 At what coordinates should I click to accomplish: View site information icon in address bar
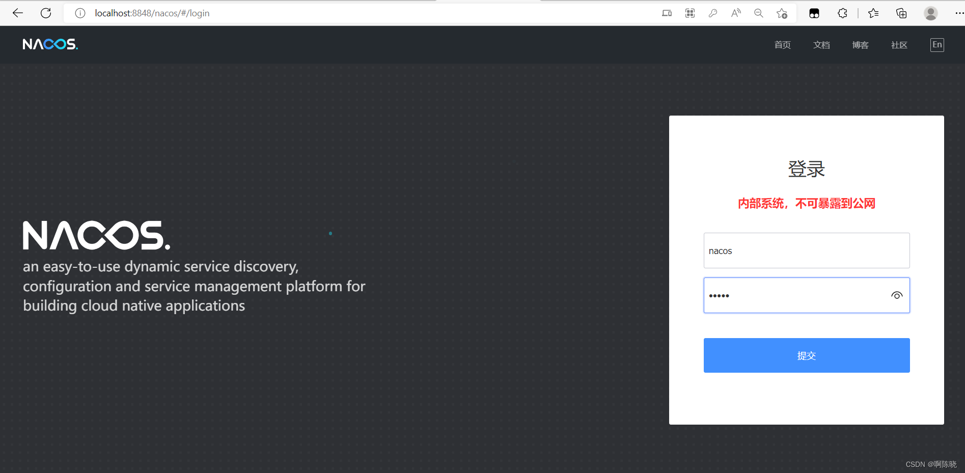point(80,13)
